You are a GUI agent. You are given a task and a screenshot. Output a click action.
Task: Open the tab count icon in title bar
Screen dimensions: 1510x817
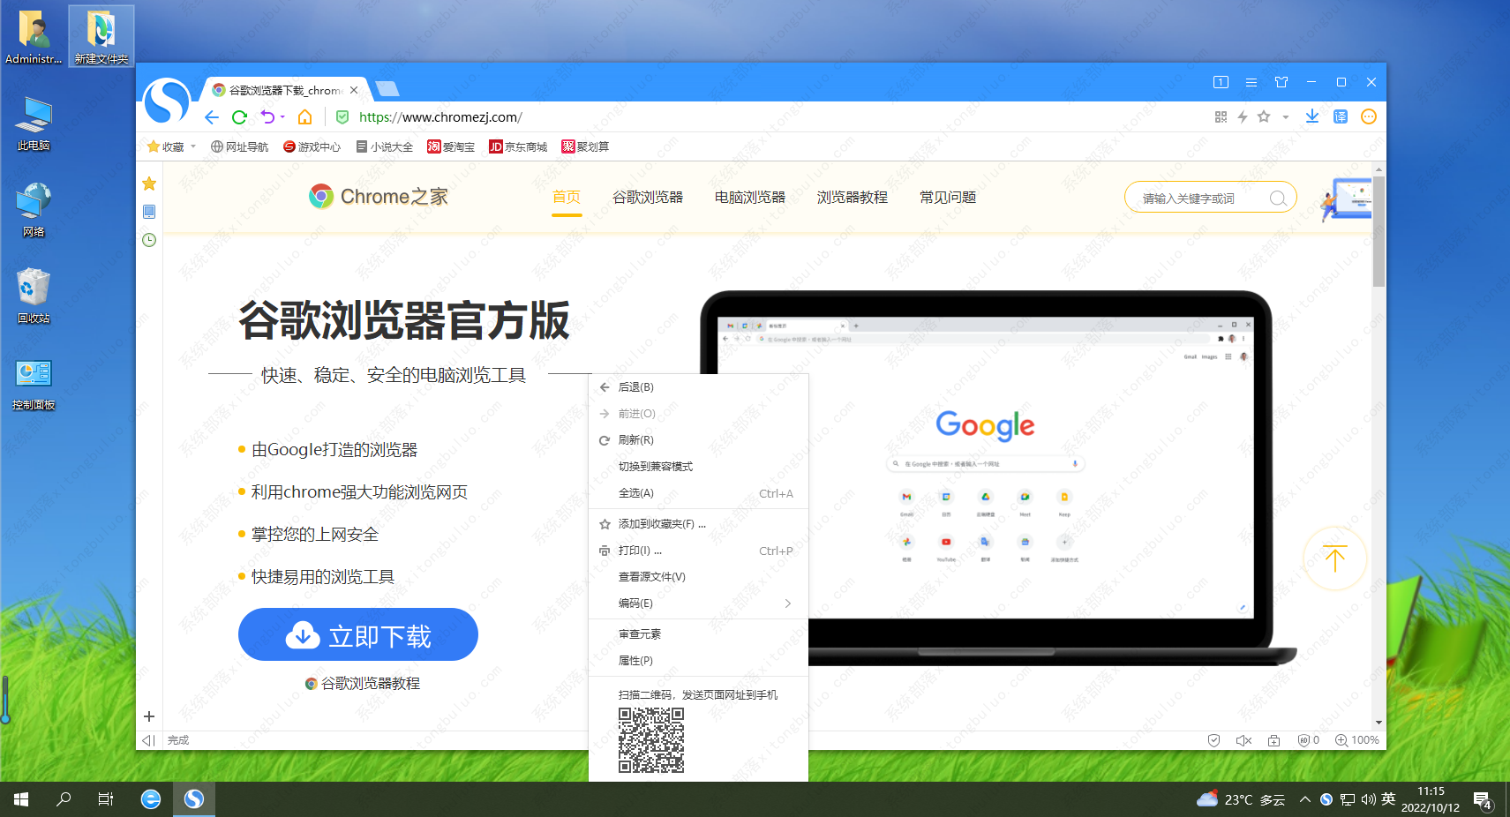[x=1221, y=82]
